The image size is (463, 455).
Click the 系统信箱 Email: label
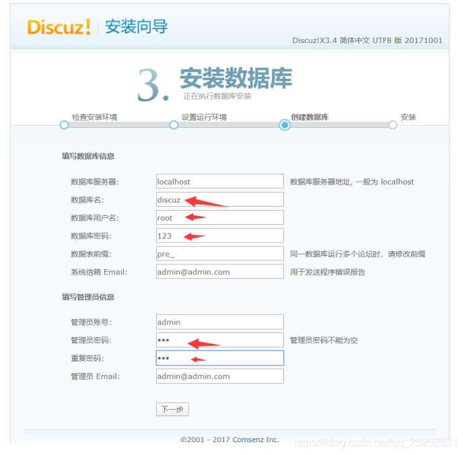click(99, 272)
